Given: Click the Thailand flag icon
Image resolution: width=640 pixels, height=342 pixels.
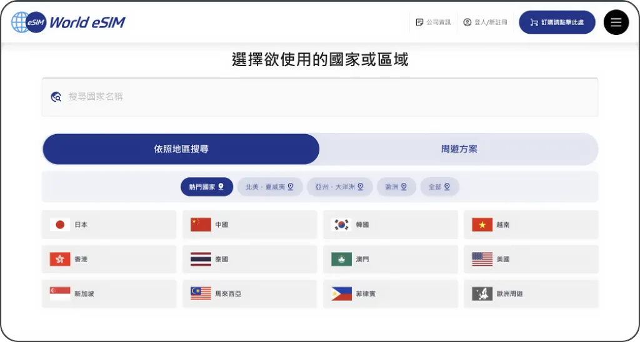Looking at the screenshot, I should (201, 259).
